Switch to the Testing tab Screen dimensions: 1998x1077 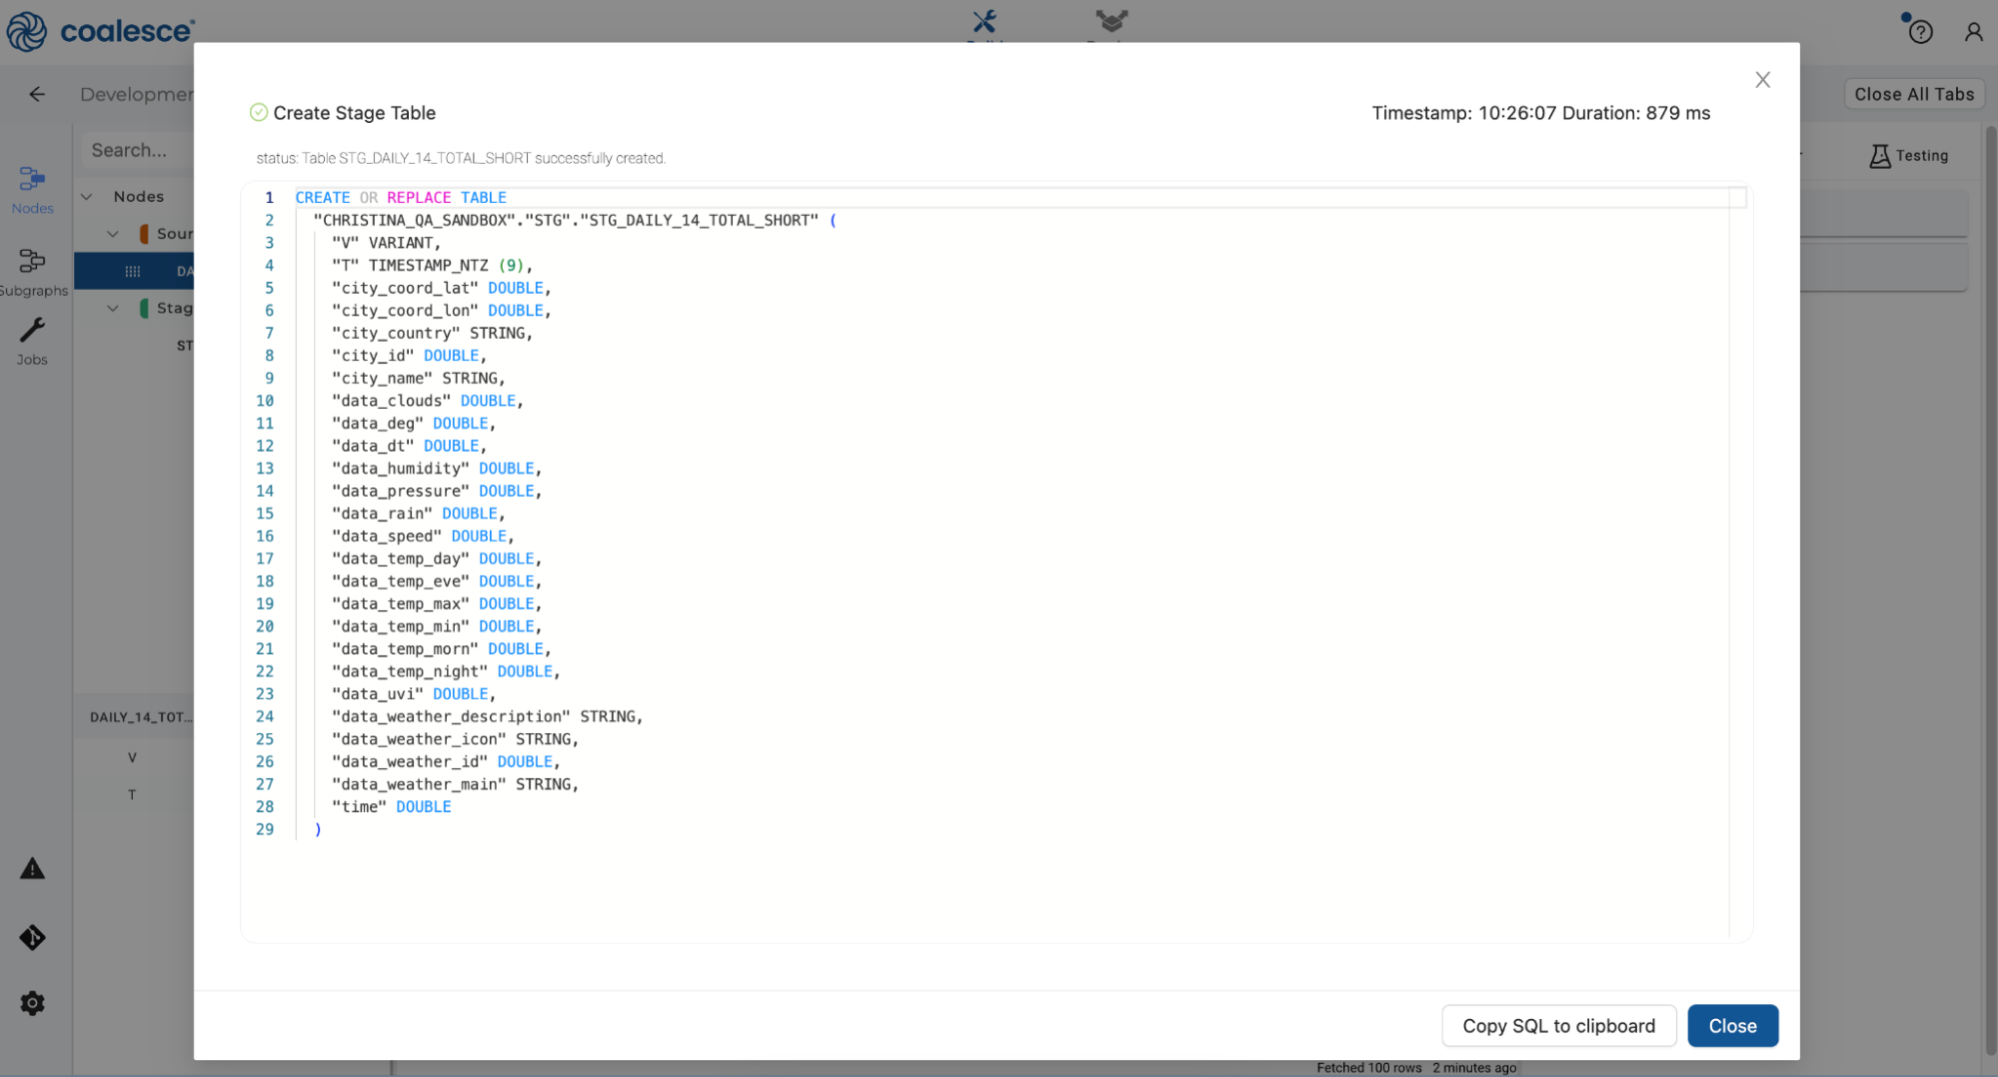[1908, 156]
